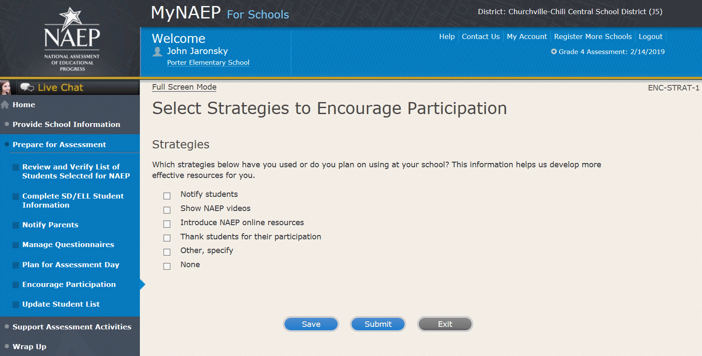
Task: Click square icon beside Update Student List
Action: [15, 305]
